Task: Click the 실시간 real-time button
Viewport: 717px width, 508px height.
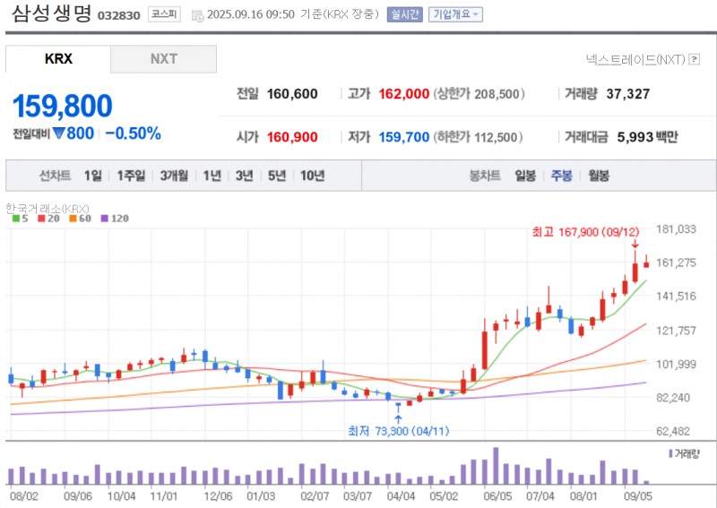Action: click(x=404, y=14)
